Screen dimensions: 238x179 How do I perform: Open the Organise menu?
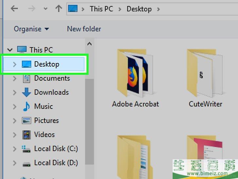31,29
